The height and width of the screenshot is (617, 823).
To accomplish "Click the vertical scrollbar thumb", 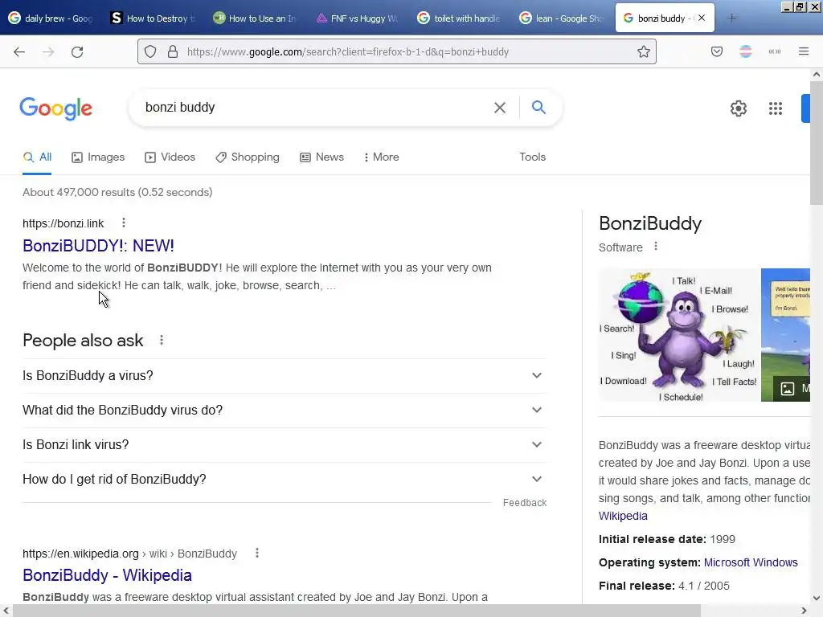I will 817,141.
